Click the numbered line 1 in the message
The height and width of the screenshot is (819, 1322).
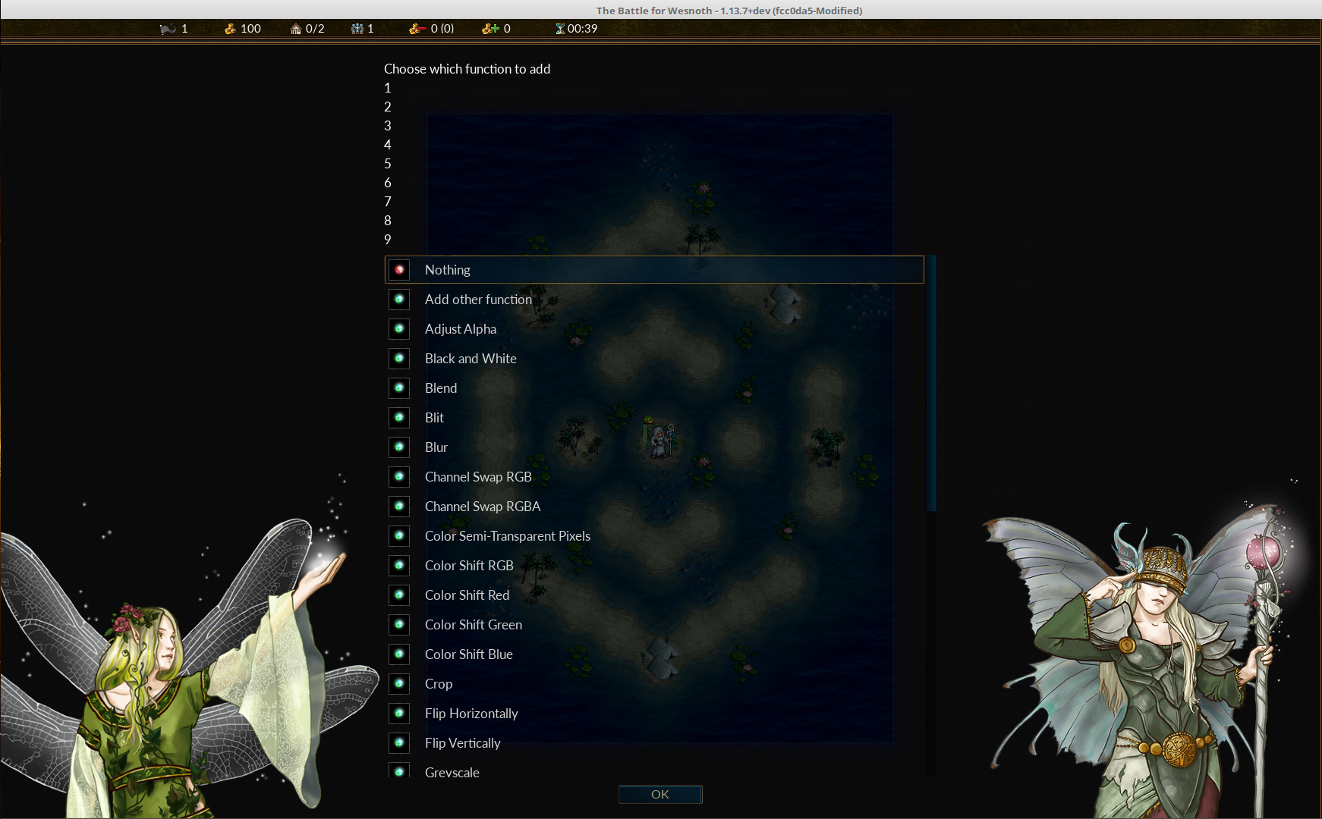tap(388, 88)
